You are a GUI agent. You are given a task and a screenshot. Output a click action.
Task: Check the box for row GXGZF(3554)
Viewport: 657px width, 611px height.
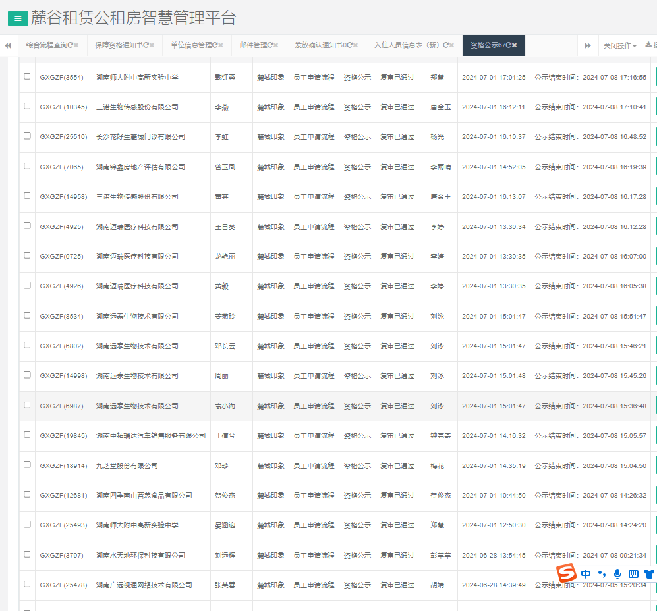pos(27,76)
